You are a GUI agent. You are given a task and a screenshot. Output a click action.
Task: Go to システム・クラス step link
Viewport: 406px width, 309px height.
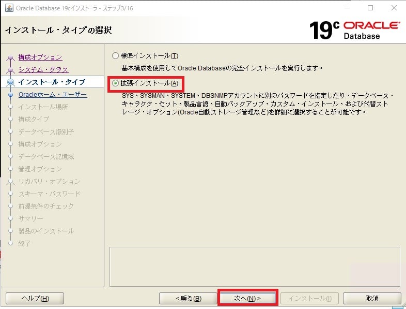(43, 69)
